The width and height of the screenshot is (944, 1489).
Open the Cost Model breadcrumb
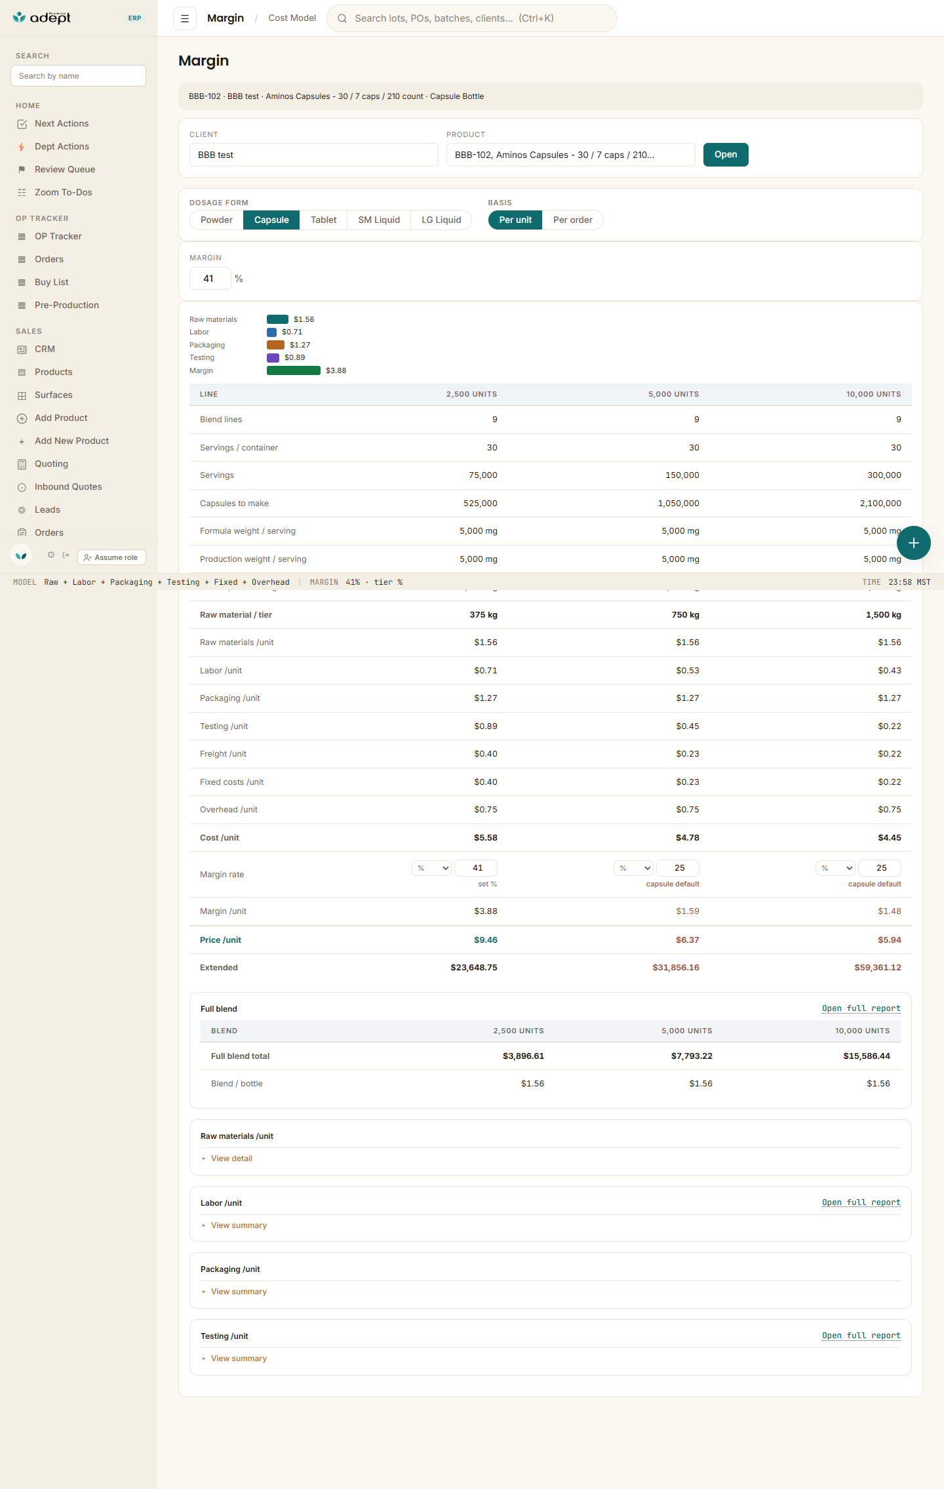click(x=292, y=18)
